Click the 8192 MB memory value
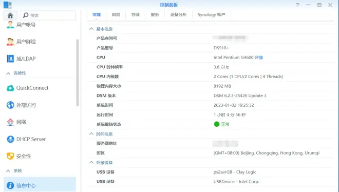 (222, 86)
